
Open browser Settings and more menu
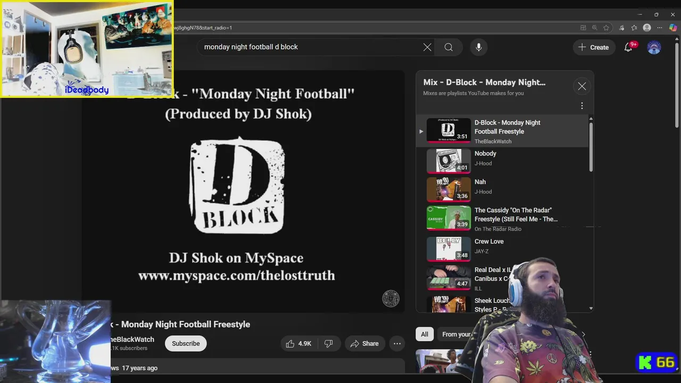[660, 28]
